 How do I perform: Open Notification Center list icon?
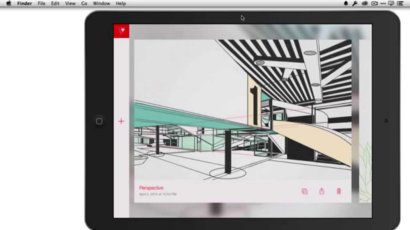pyautogui.click(x=400, y=4)
